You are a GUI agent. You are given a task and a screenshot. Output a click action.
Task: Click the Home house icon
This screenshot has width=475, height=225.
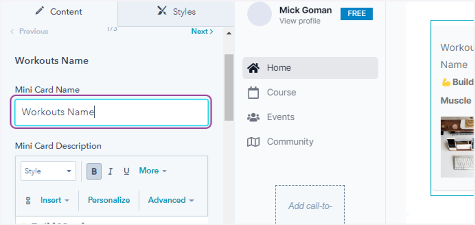tap(253, 68)
